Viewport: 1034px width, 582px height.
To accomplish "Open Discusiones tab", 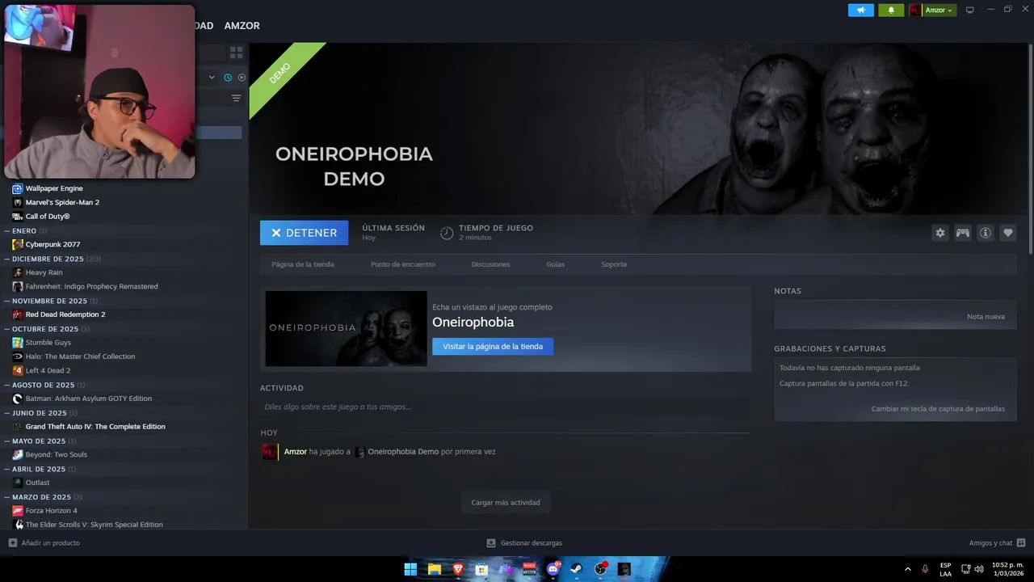I will (x=491, y=264).
